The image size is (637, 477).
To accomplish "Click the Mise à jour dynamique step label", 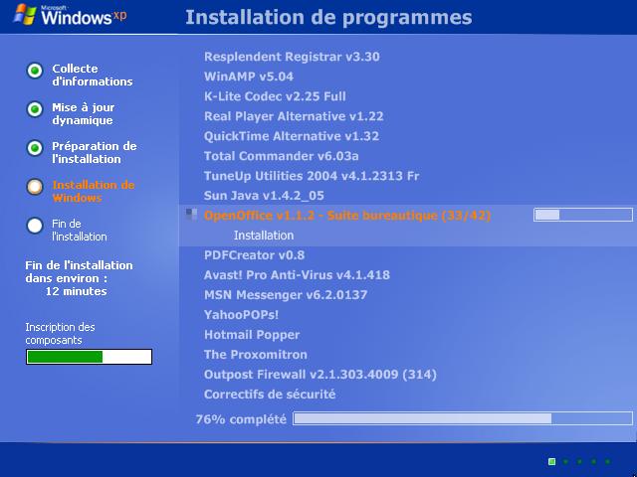I will coord(84,113).
